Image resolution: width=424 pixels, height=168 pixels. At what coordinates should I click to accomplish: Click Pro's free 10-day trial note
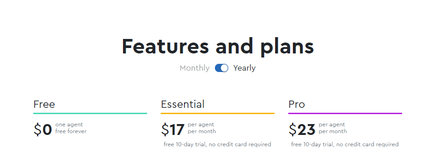(345, 144)
